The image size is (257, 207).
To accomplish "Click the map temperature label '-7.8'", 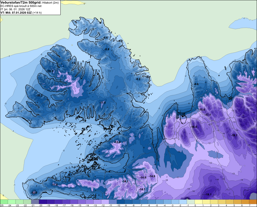I will (74, 63).
